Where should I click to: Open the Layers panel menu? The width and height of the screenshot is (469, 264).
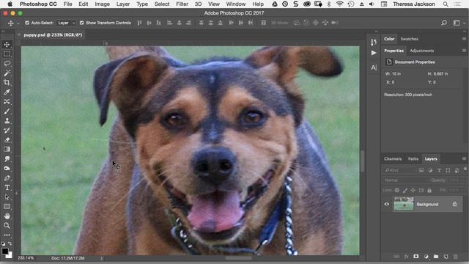[464, 158]
